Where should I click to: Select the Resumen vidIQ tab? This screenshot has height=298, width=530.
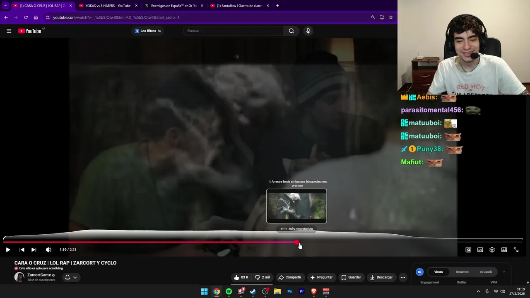point(462,272)
